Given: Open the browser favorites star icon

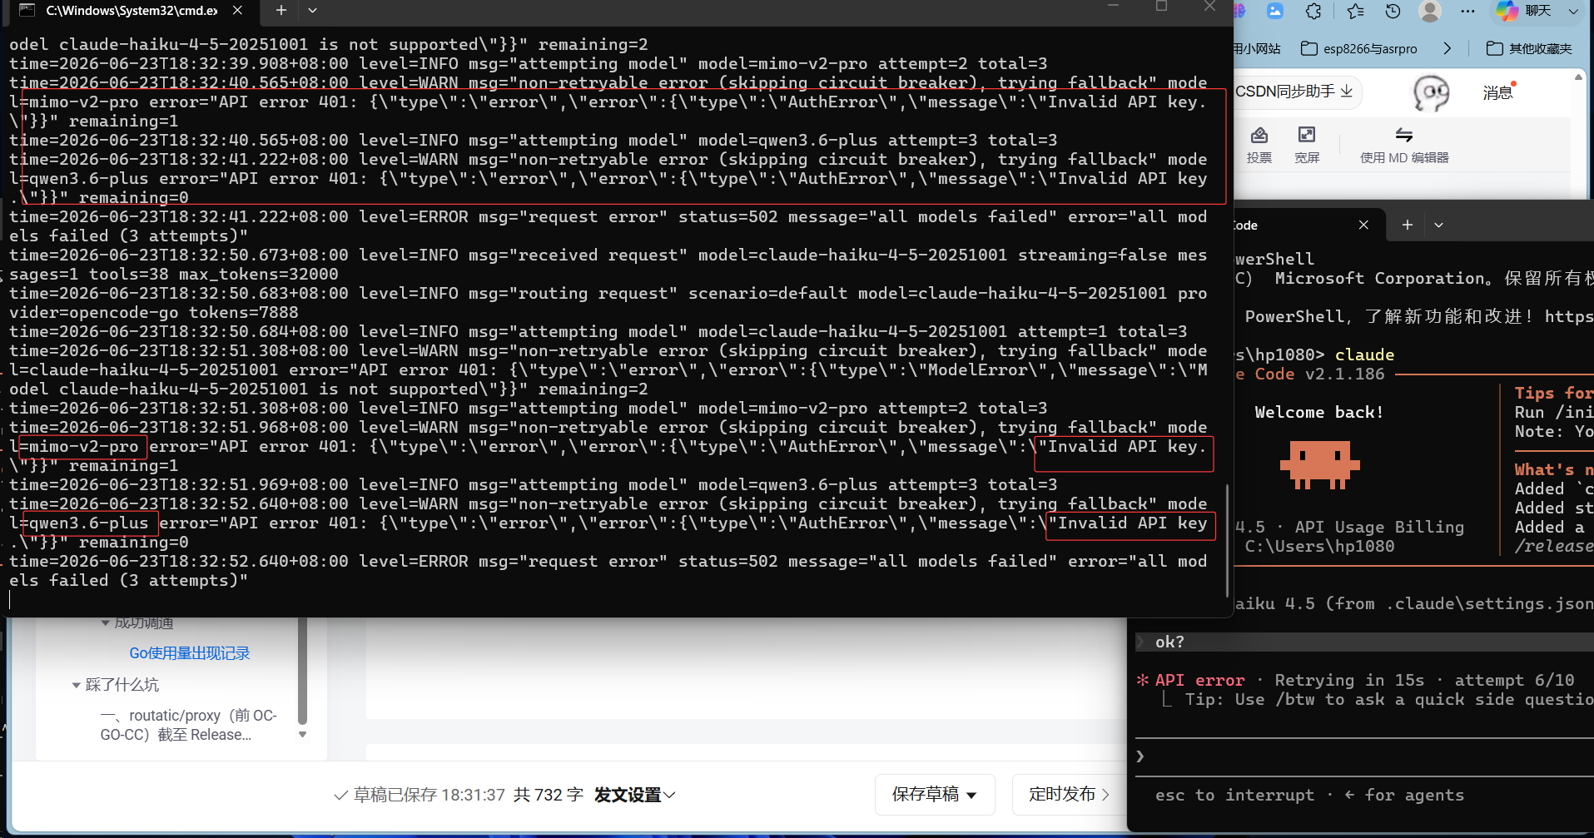Looking at the screenshot, I should tap(1355, 11).
